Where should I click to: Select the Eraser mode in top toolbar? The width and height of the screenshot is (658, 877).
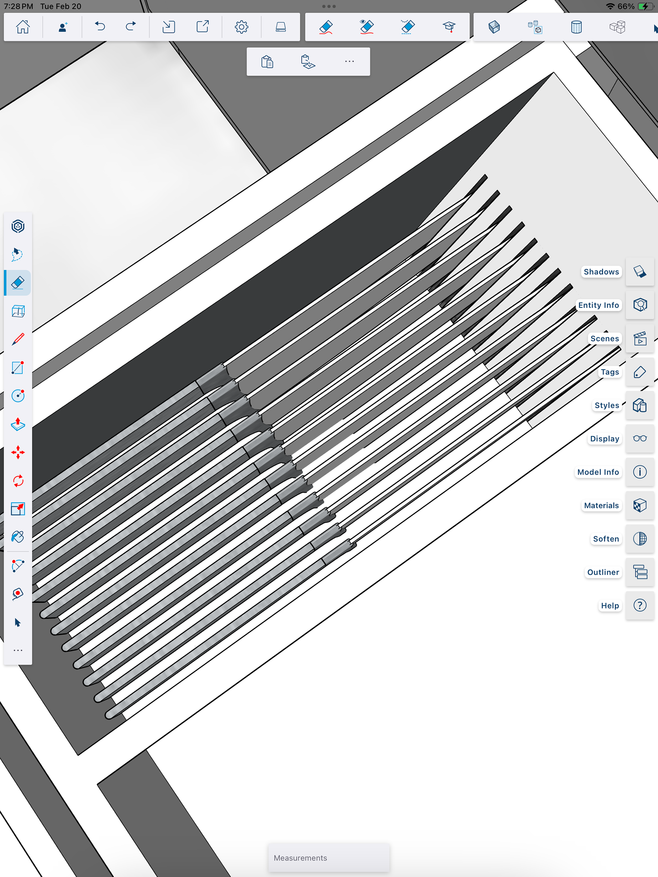point(326,27)
